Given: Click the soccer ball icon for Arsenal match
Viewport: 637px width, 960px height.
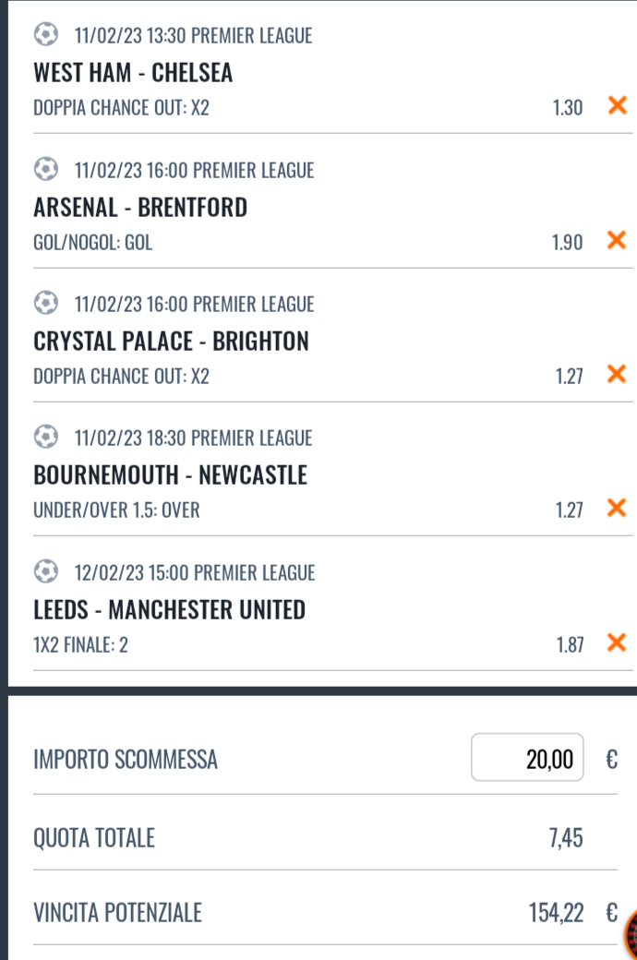Looking at the screenshot, I should pos(44,170).
